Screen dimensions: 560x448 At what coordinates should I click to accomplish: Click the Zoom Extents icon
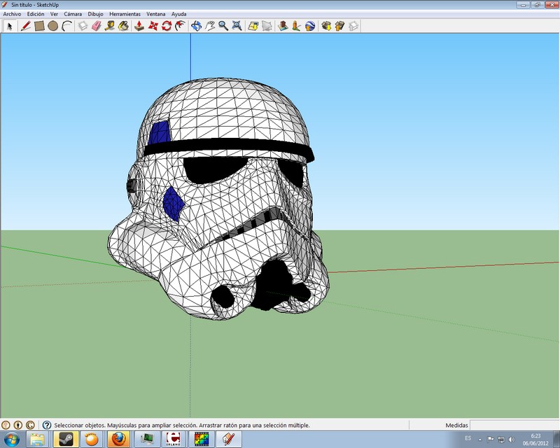pos(237,26)
